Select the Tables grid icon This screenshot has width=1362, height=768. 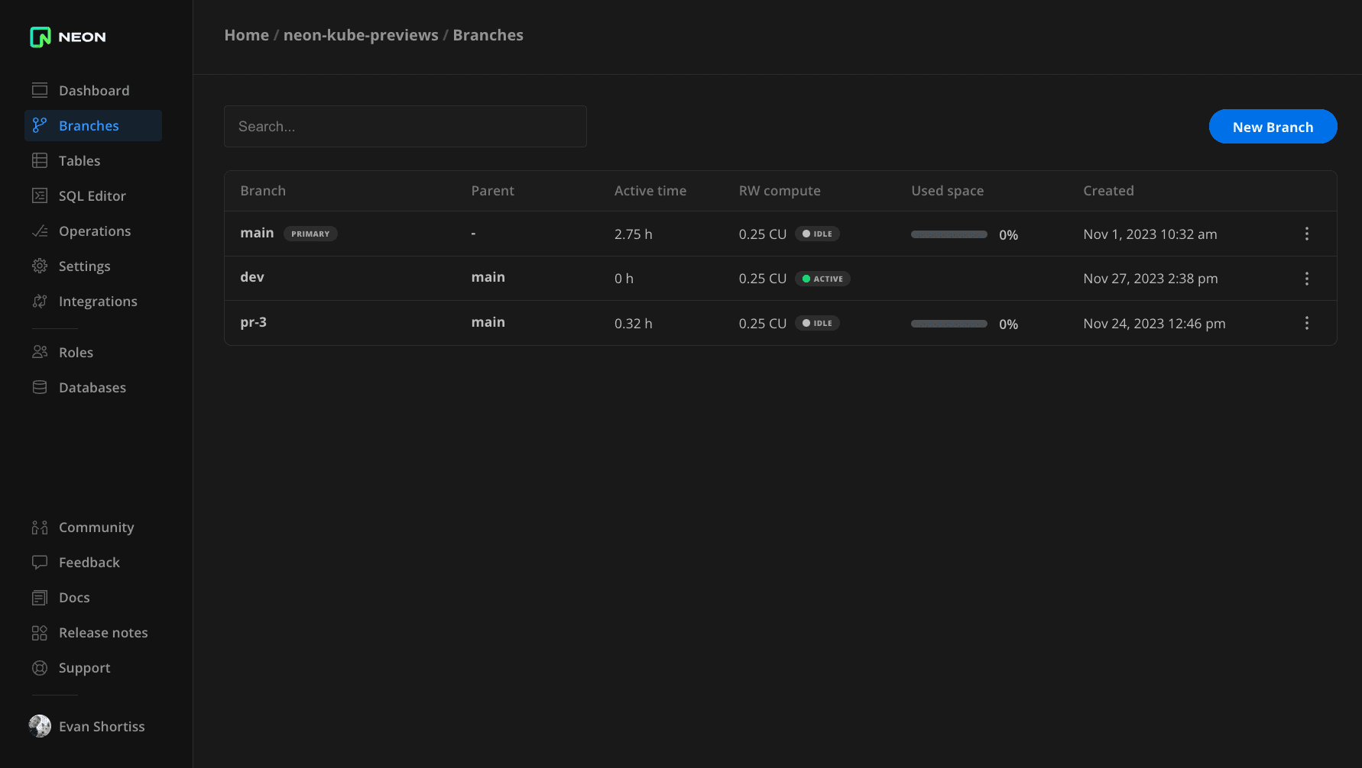pos(40,160)
